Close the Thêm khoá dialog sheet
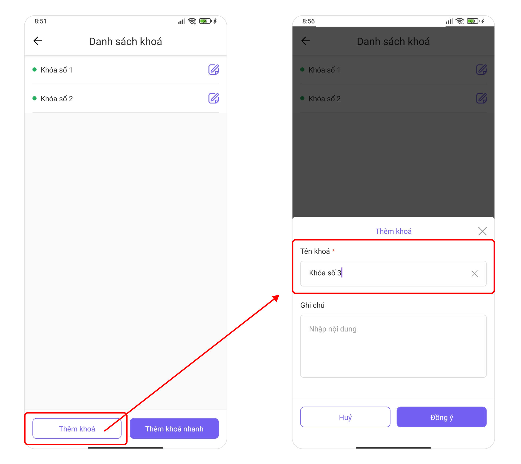This screenshot has width=521, height=464. coord(482,231)
